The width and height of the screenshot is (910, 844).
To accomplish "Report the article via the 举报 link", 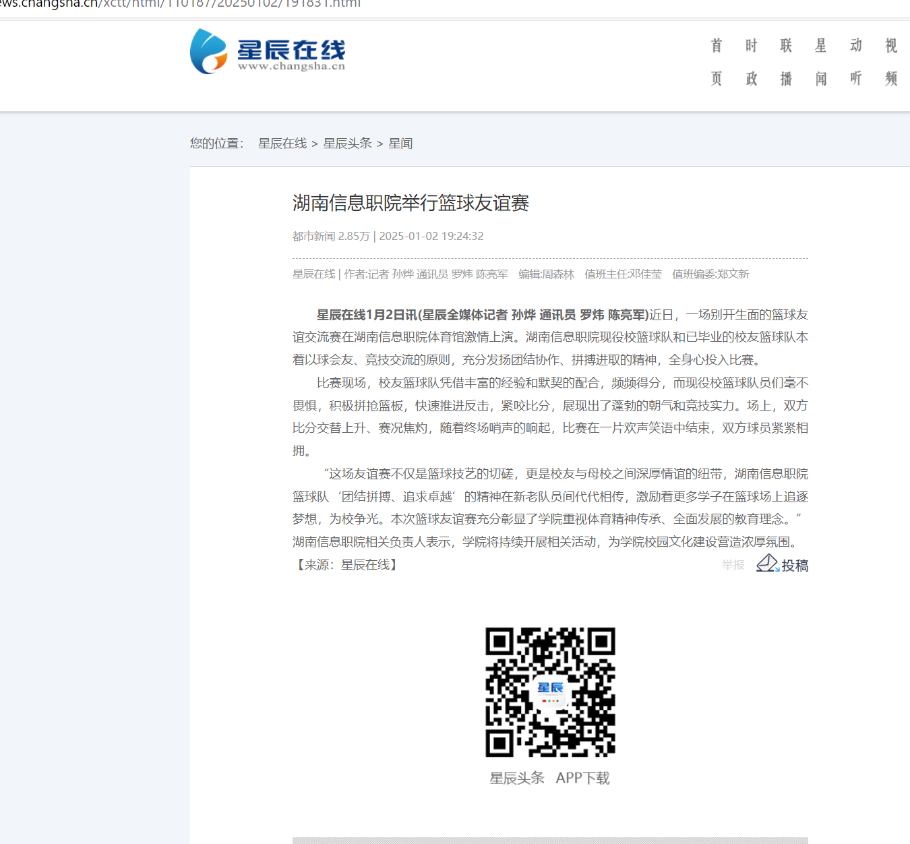I will pos(733,565).
